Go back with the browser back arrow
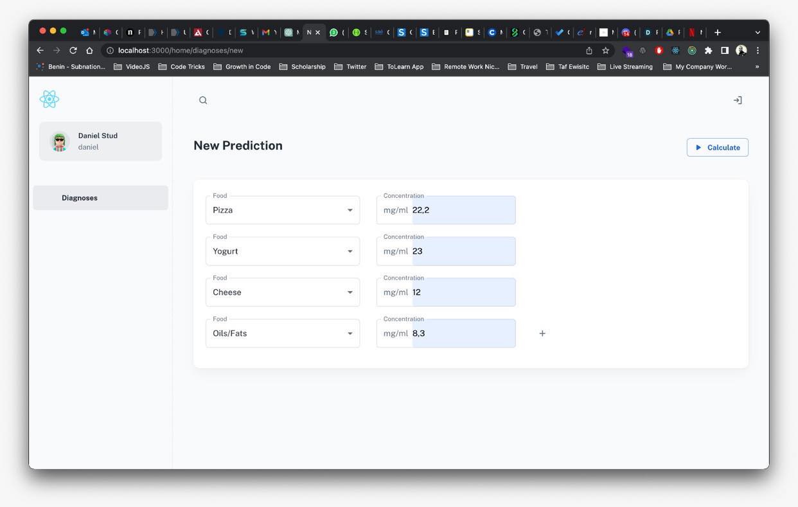Viewport: 798px width, 507px height. tap(40, 50)
